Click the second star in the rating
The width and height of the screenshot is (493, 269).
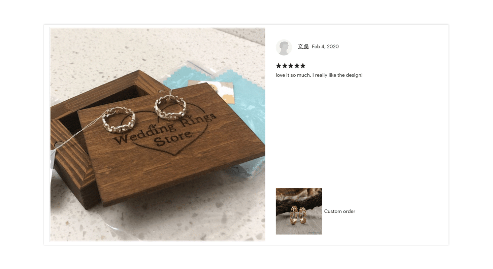pos(285,66)
